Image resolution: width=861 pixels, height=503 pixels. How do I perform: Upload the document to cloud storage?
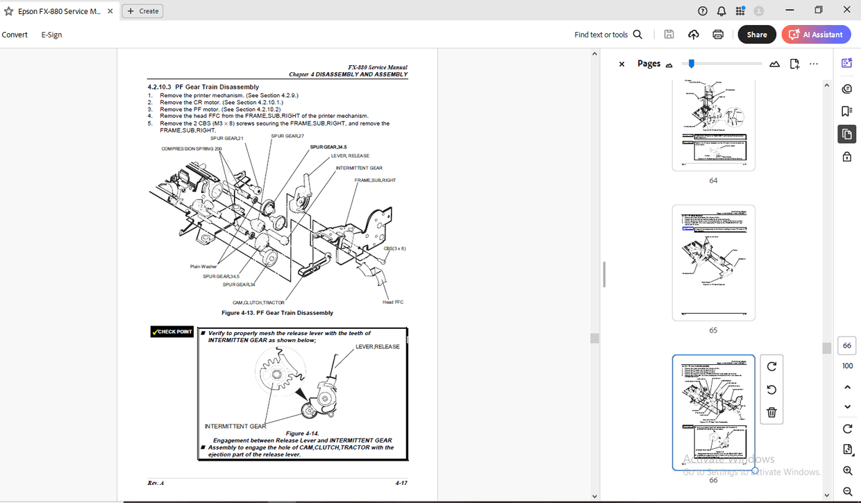[x=693, y=35]
